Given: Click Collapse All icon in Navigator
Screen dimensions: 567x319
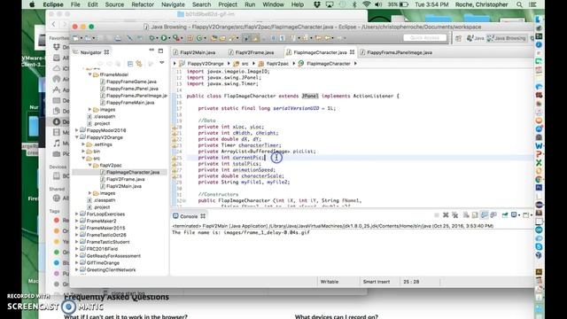Looking at the screenshot, I should click(130, 64).
